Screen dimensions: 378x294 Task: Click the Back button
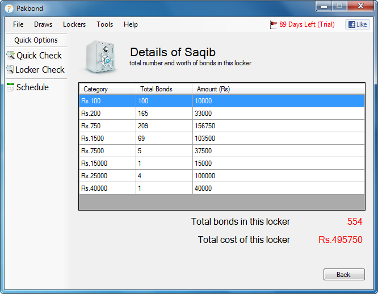point(344,275)
